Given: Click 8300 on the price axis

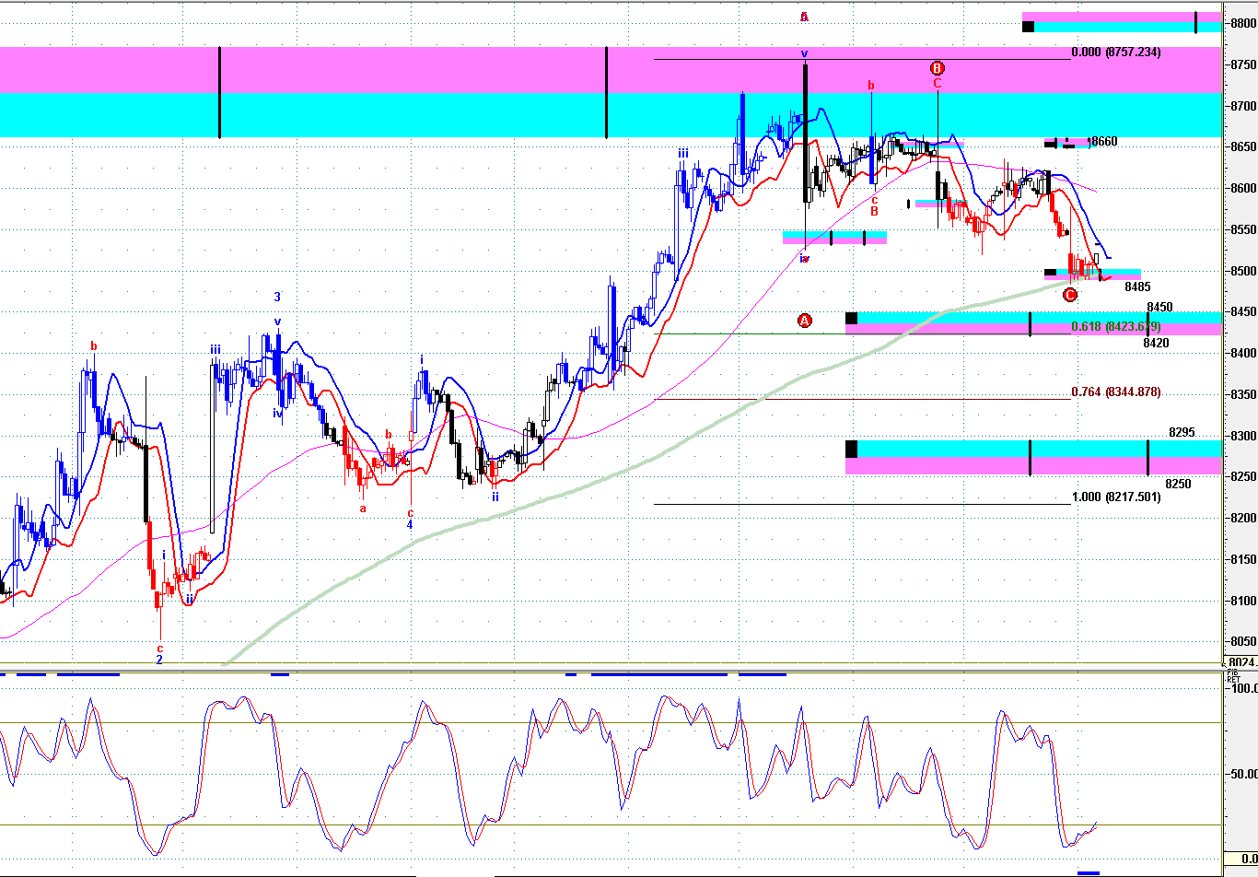Looking at the screenshot, I should [x=1243, y=437].
